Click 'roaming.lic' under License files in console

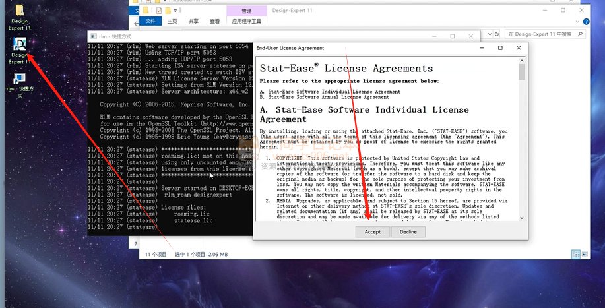tap(192, 214)
